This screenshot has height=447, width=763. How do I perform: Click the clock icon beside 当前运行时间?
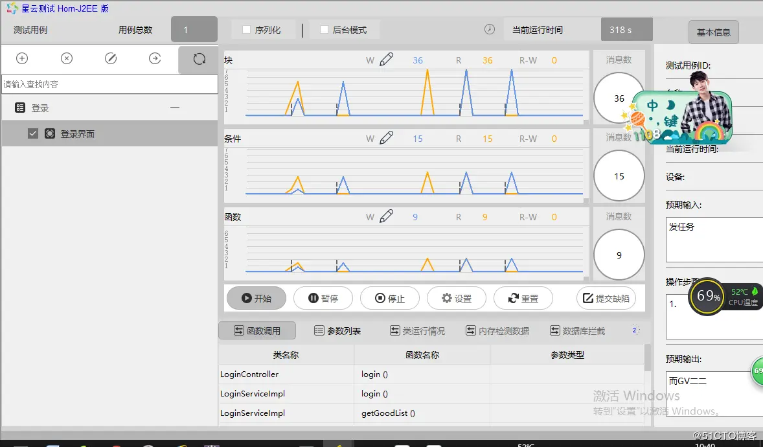tap(490, 29)
